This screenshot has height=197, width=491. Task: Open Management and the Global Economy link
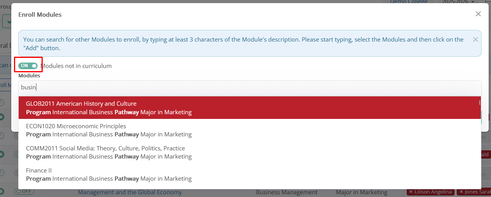click(130, 192)
